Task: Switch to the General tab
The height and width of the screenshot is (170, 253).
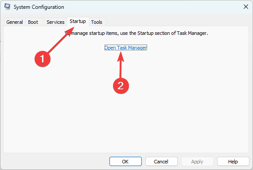Action: pyautogui.click(x=15, y=22)
